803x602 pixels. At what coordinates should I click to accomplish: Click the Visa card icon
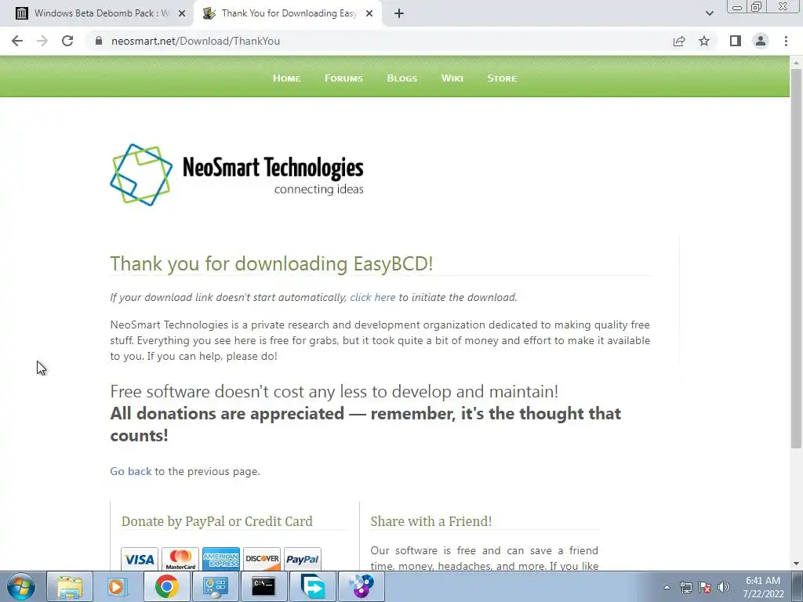pos(140,559)
